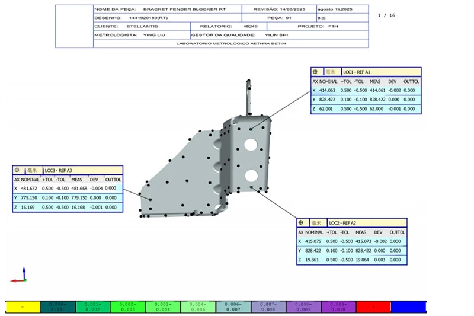474x316 pixels.
Task: Click Z nominal 16.169 in LOC3 table
Action: tap(27, 207)
